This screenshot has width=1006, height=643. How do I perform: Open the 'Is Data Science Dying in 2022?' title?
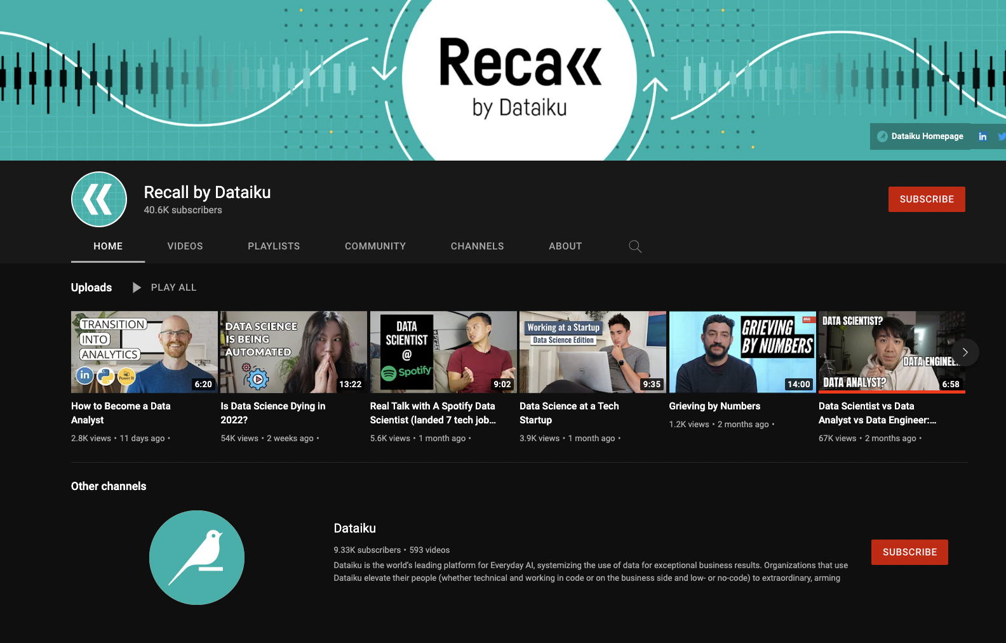273,413
